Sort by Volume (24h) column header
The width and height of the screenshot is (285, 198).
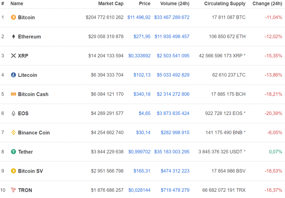pos(175,3)
